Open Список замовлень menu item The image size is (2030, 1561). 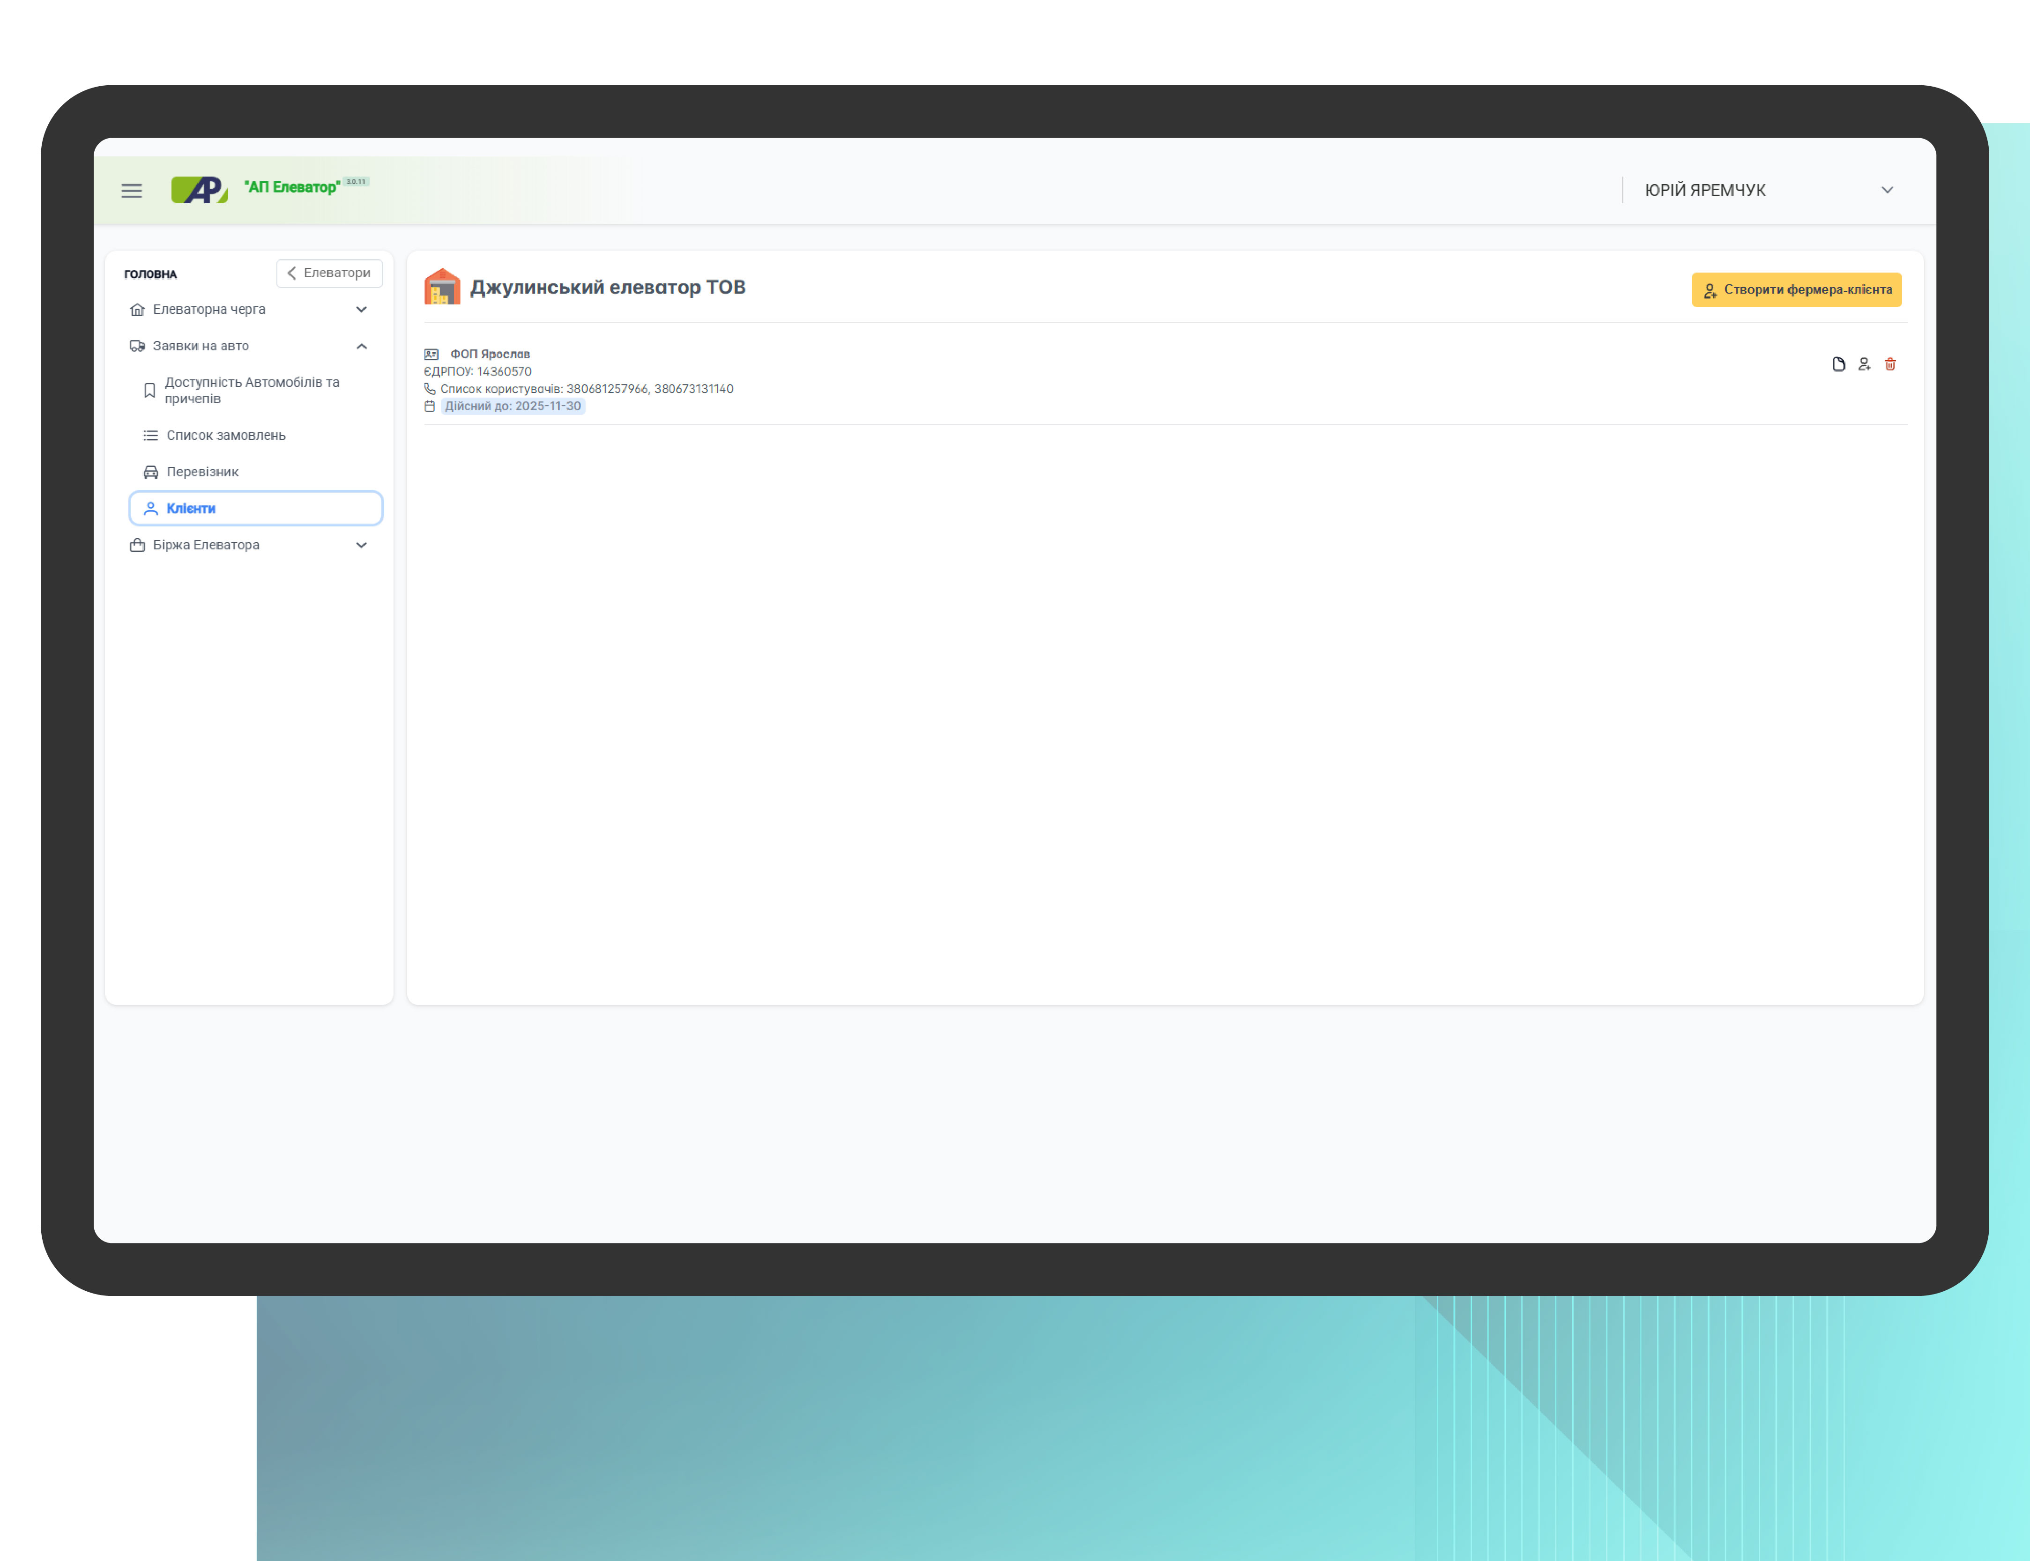(x=226, y=435)
